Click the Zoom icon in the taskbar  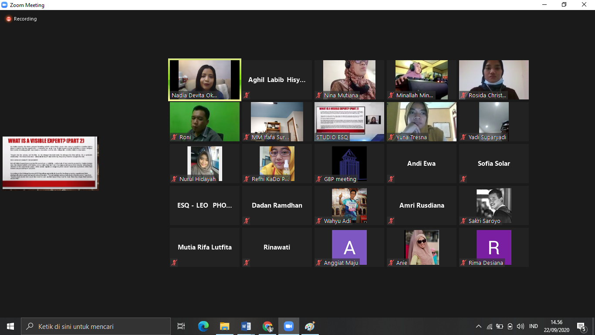pos(288,326)
